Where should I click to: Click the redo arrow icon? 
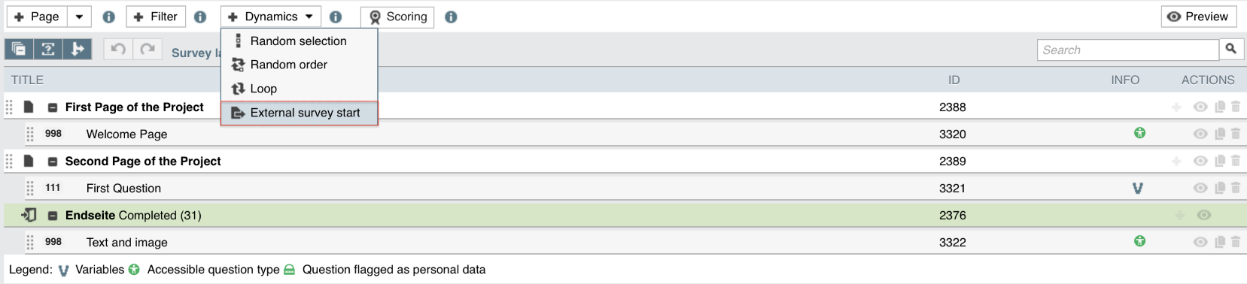click(148, 49)
